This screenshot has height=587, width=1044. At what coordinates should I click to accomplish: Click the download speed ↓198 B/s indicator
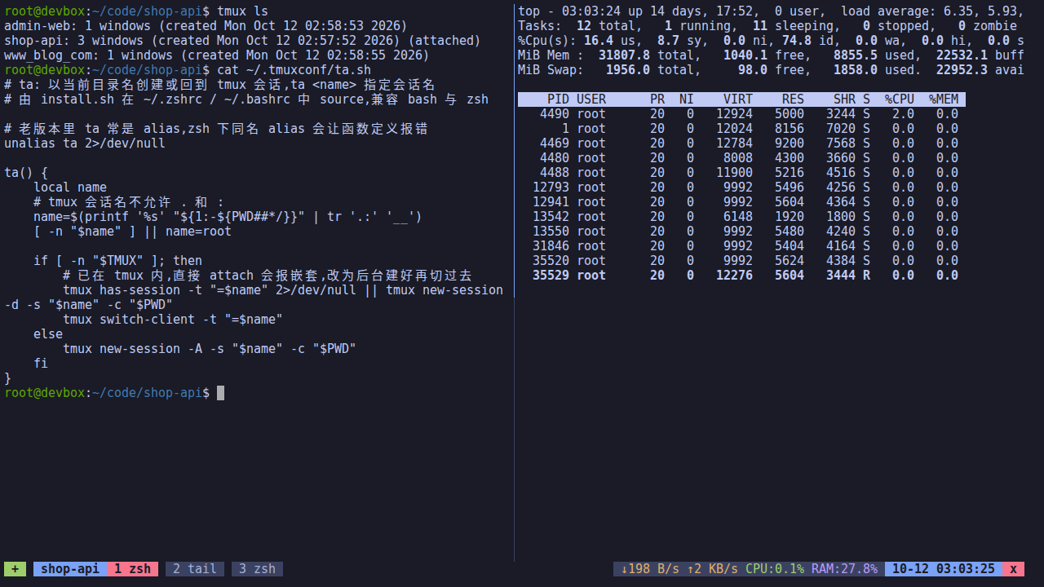click(x=650, y=569)
